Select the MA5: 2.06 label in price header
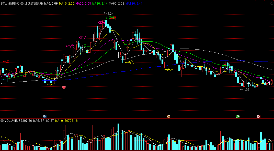Viewport: 274px width, 151px height. [x=51, y=4]
